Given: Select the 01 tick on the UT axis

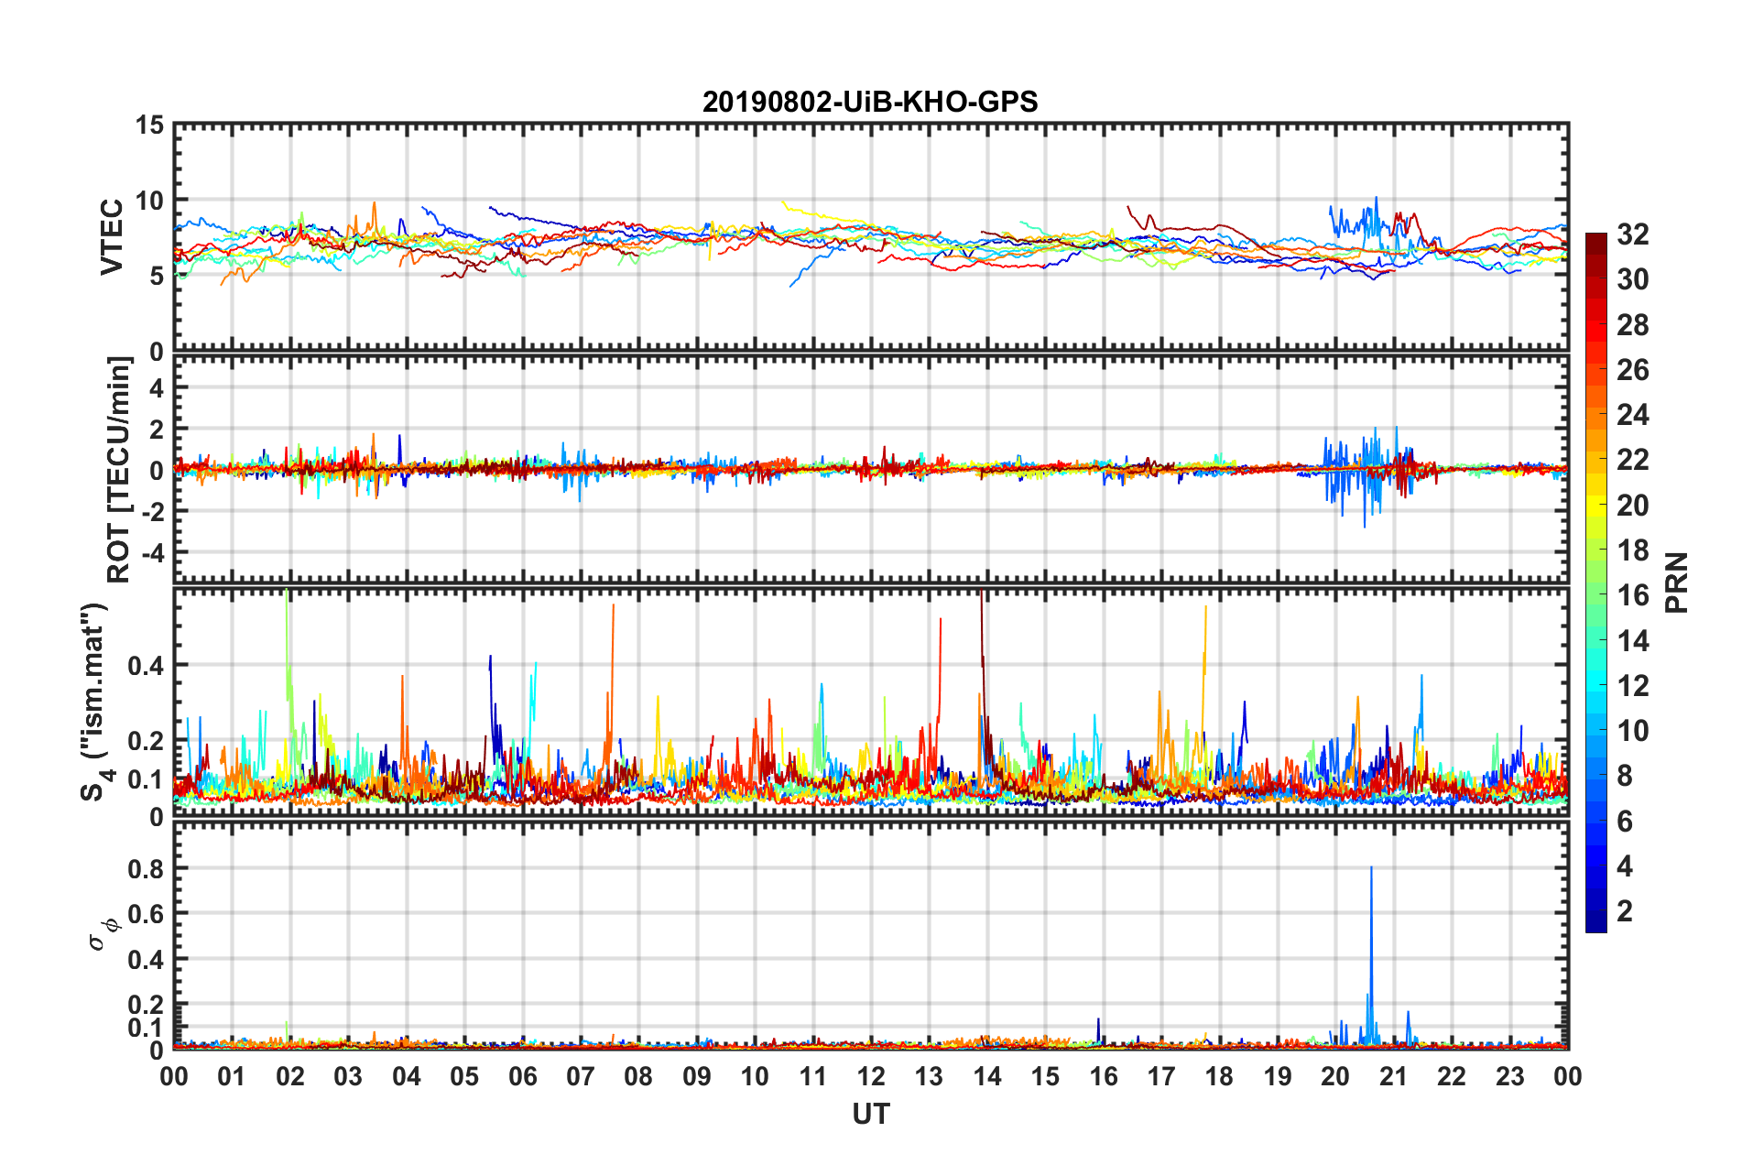Looking at the screenshot, I should click(232, 1076).
